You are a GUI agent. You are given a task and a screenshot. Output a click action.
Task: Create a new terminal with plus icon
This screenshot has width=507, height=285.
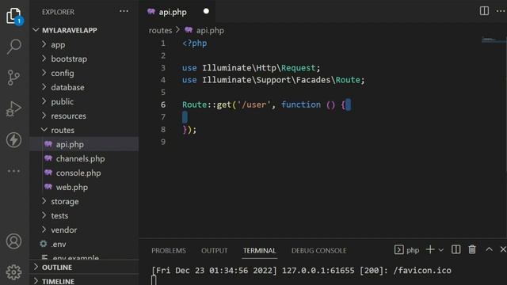[430, 249]
